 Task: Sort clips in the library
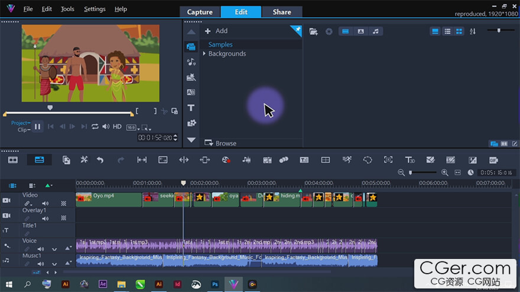pyautogui.click(x=473, y=31)
